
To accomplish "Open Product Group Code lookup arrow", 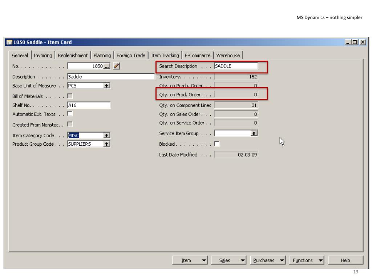I will [x=107, y=144].
